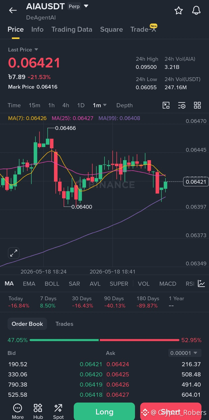Screen dimensions: 209x420
Task: Open the Last Price type dropdown
Action: 23,50
